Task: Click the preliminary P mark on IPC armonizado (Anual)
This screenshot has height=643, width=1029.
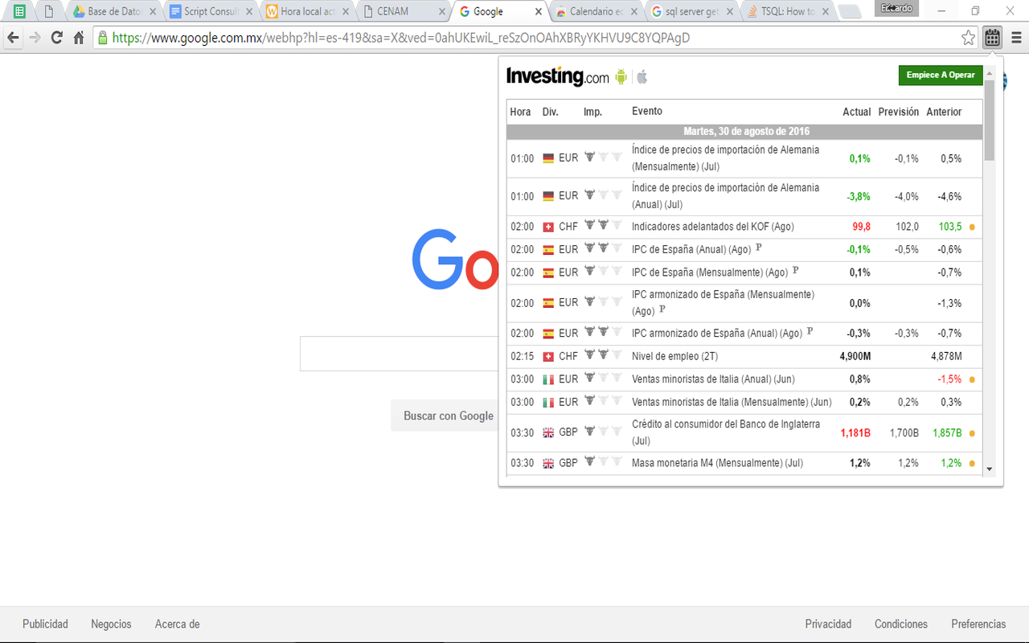Action: pos(810,331)
